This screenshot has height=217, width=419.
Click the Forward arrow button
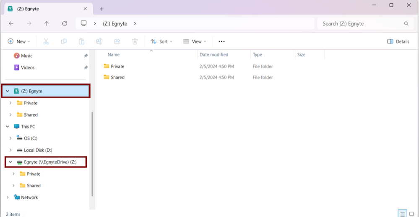point(29,23)
